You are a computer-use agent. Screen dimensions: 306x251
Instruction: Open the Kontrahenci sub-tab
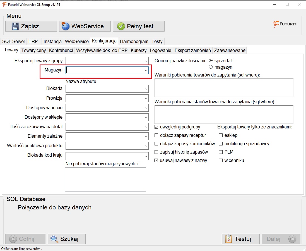pos(61,50)
